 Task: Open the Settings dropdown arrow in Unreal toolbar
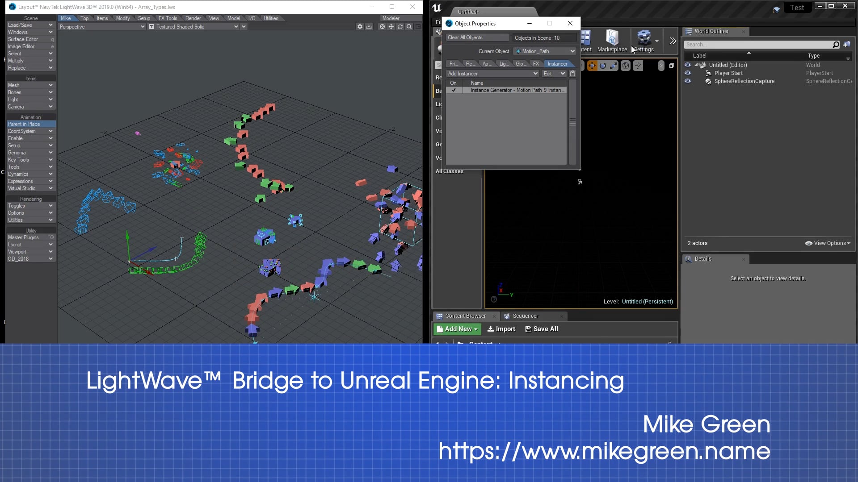coord(657,41)
